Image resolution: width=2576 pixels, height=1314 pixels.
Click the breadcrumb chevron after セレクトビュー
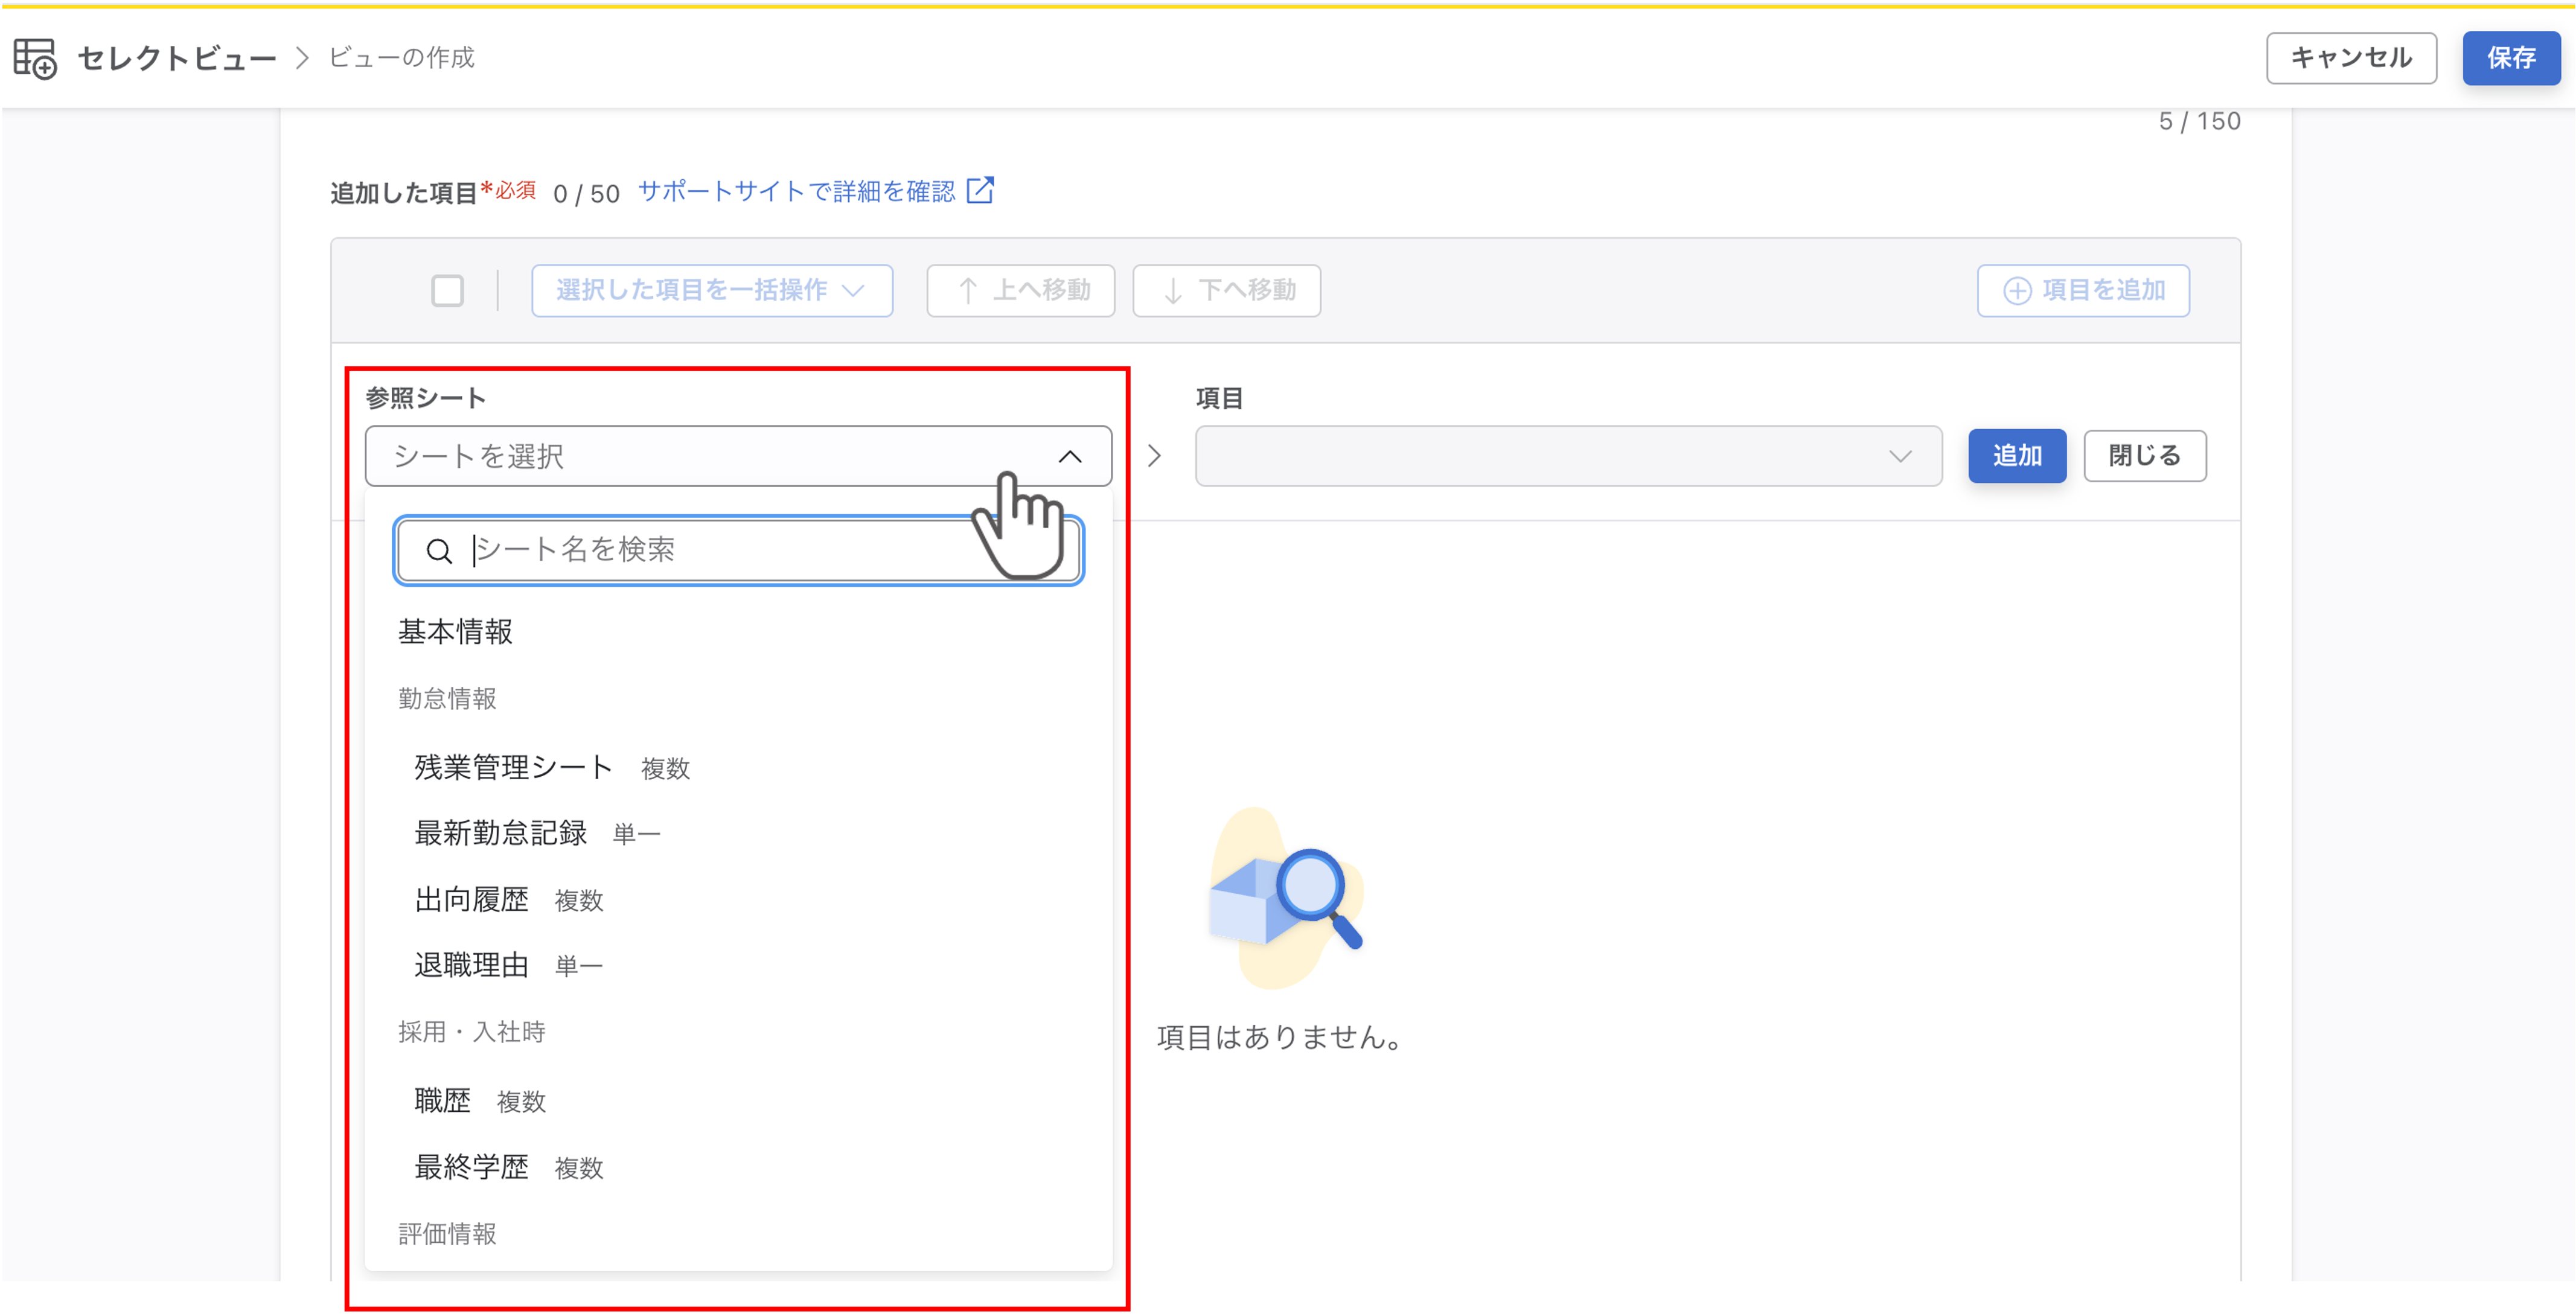tap(303, 58)
